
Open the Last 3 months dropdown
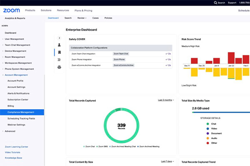166,100
